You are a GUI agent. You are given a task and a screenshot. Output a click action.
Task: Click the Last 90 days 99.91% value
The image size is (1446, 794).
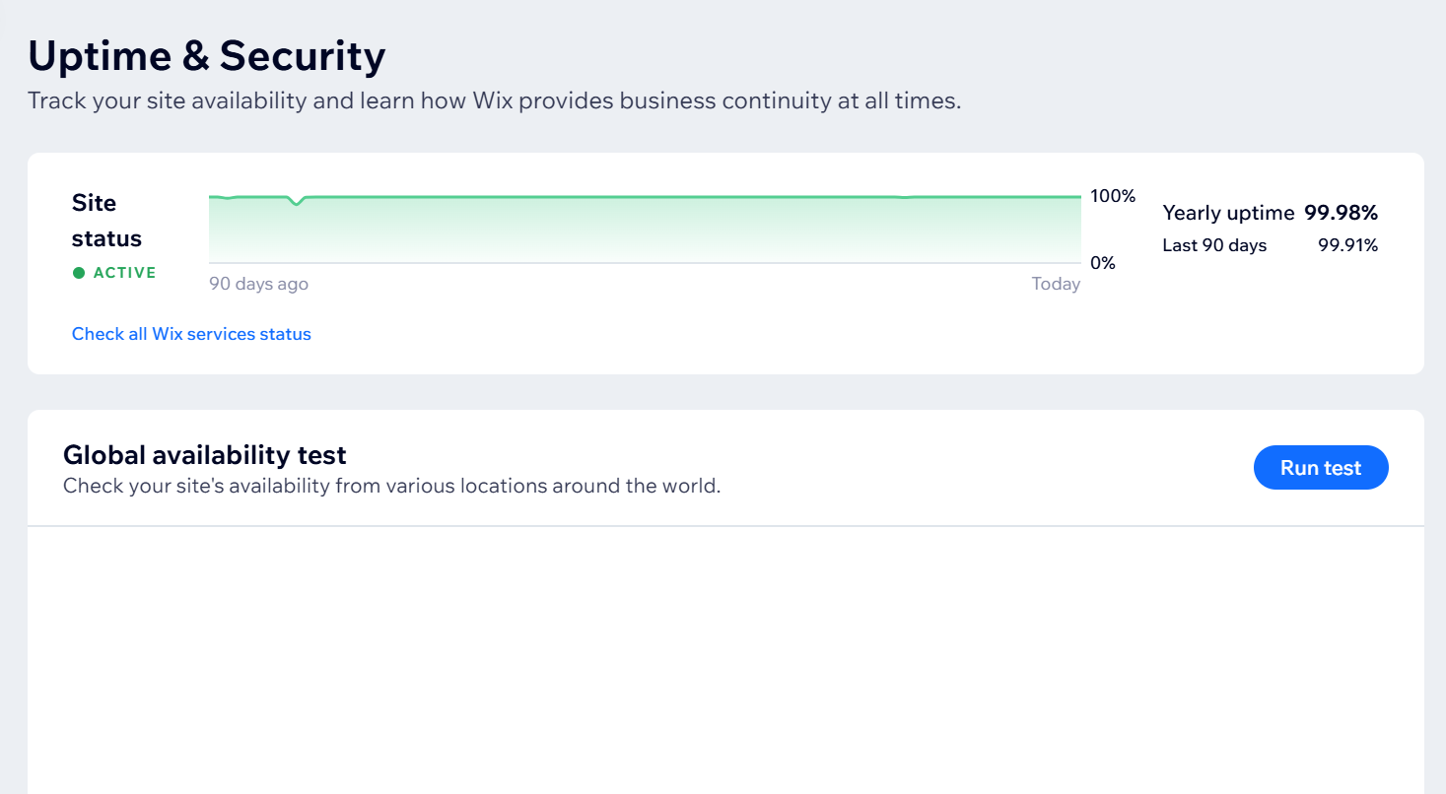[1347, 245]
